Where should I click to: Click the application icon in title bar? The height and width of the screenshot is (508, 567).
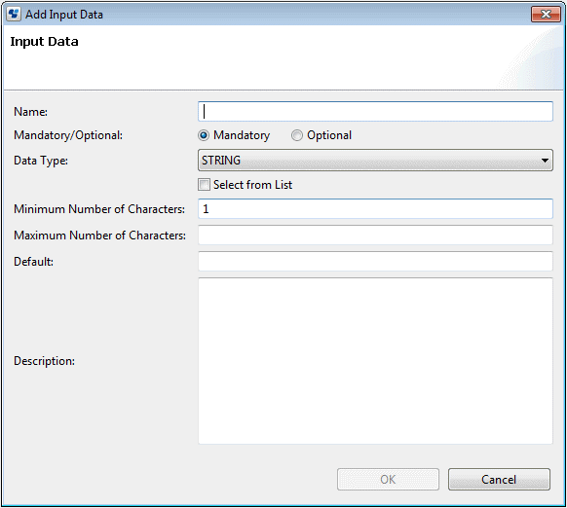click(14, 14)
